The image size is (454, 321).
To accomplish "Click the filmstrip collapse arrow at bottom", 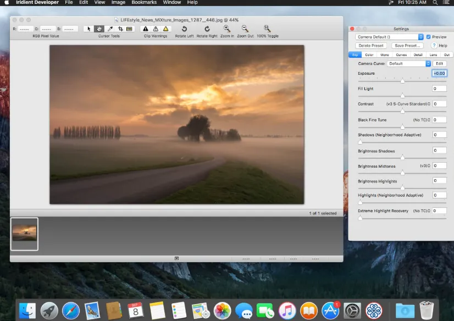I will pyautogui.click(x=176, y=258).
